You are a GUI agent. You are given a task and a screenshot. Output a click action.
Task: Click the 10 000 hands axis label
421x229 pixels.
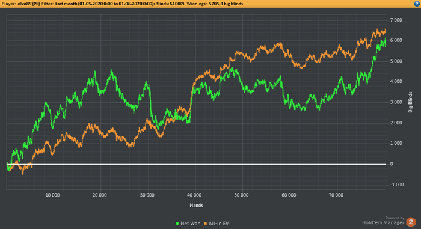52,195
